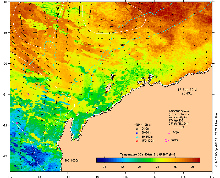Click the date text 17-Sep-2012
The image size is (220, 178).
pos(187,90)
